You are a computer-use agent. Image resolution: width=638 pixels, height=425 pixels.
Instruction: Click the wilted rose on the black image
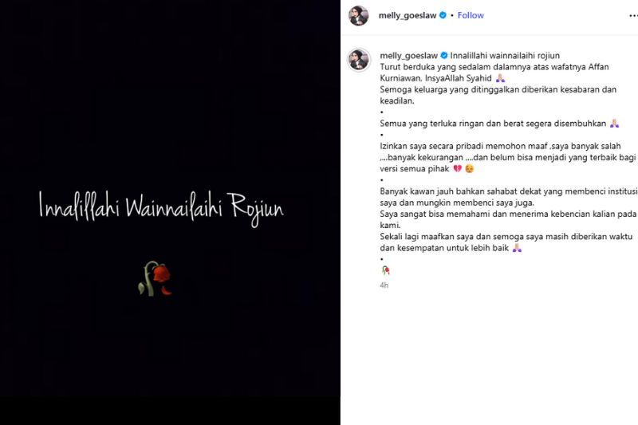point(155,278)
